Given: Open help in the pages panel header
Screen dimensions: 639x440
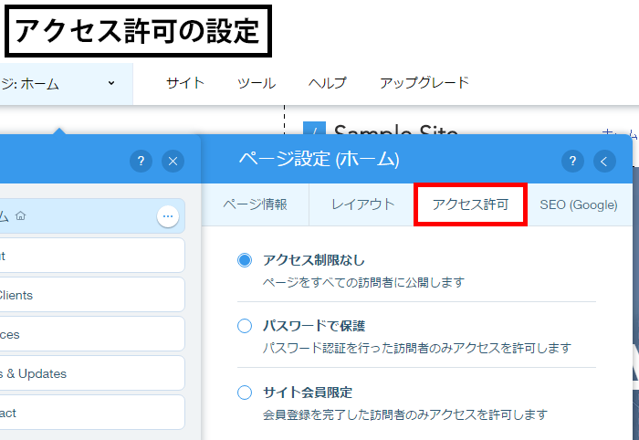Looking at the screenshot, I should coord(141,161).
